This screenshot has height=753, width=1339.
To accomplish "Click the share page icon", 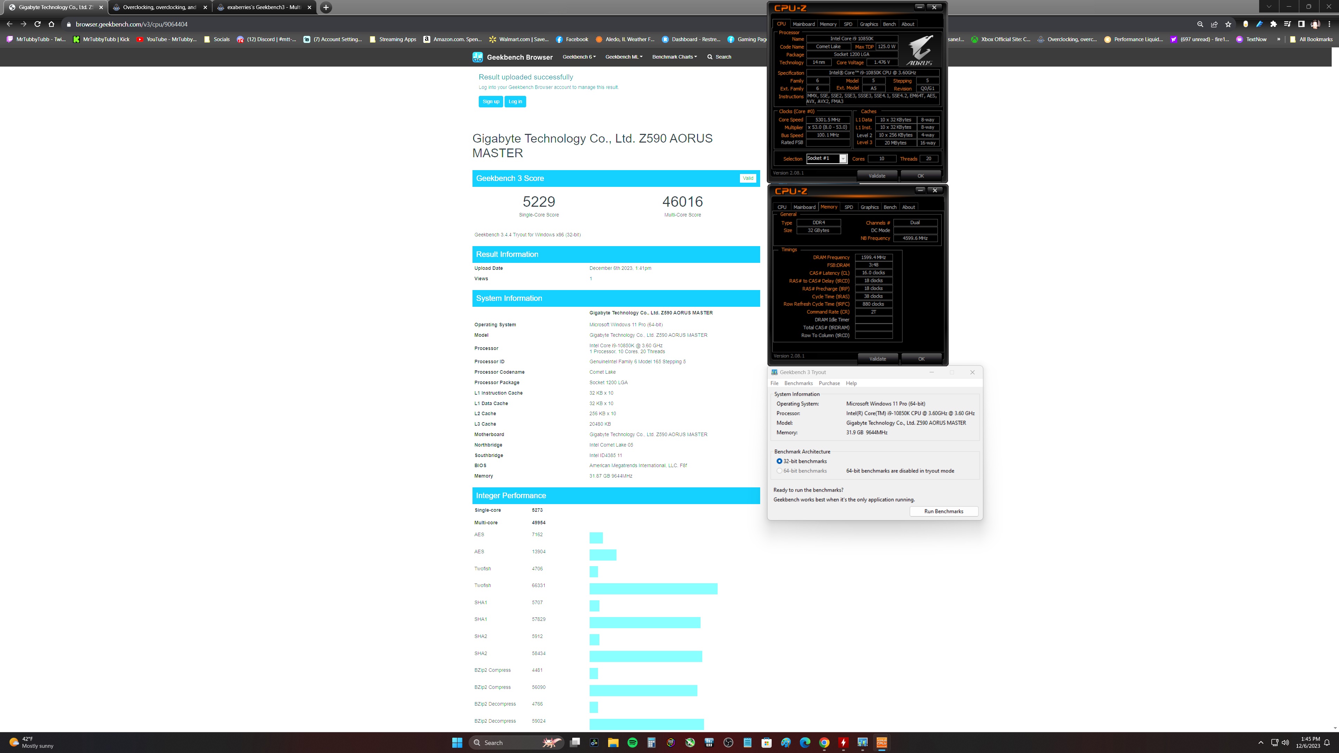I will click(x=1214, y=24).
